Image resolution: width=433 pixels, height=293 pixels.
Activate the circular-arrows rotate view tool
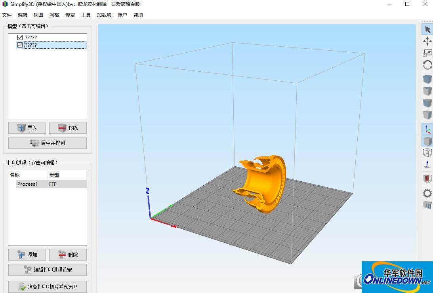[427, 65]
